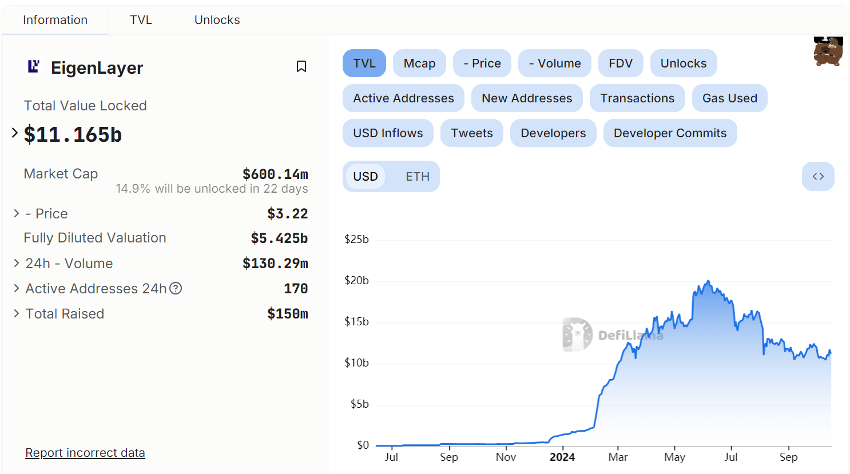The image size is (850, 474).
Task: Click the 14.9% unlock in 22 days note
Action: click(212, 189)
